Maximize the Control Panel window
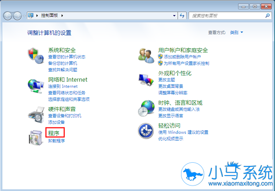Screen dimensions: 275x191 click(255, 6)
